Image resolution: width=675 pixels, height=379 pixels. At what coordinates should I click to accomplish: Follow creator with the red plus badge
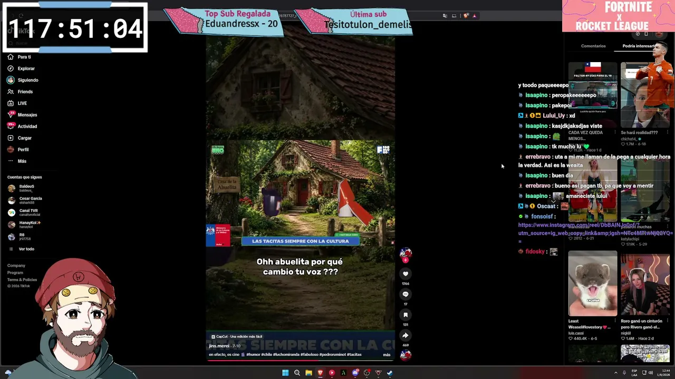pyautogui.click(x=406, y=260)
